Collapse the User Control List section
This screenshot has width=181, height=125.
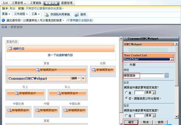[173, 55]
